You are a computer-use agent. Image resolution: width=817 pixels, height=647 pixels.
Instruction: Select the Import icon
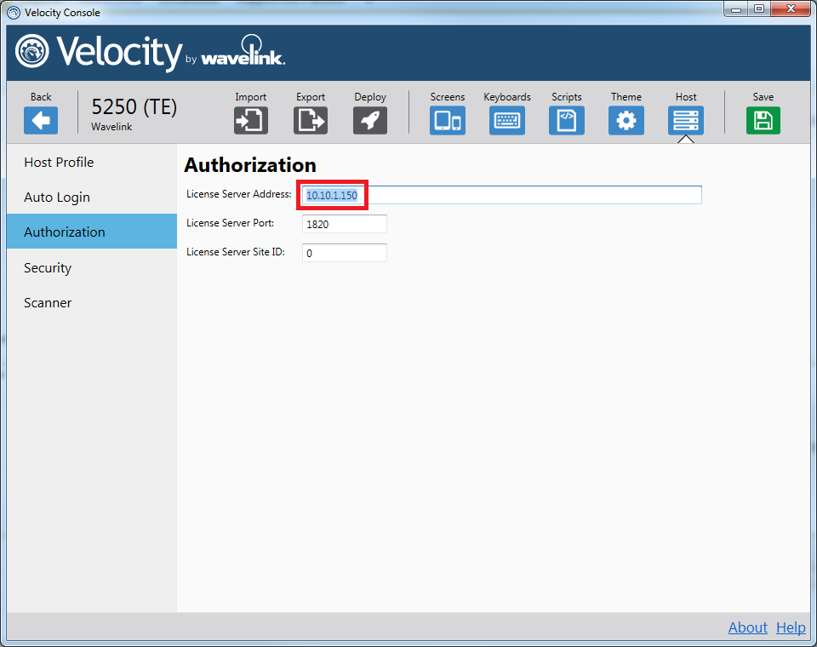click(x=250, y=120)
